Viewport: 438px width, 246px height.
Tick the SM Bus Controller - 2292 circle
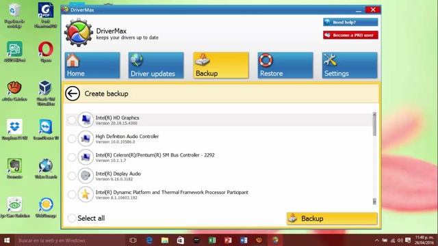click(x=72, y=157)
